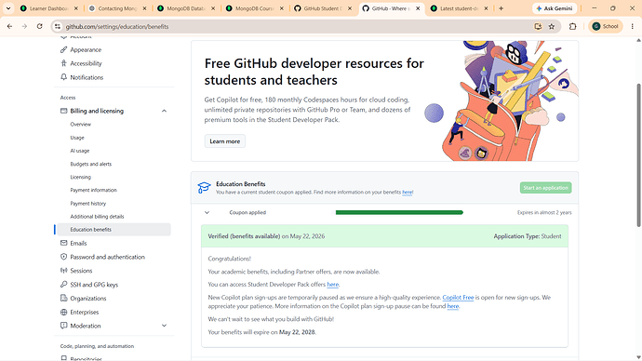Go back with the browser back arrow
The height and width of the screenshot is (361, 642).
pos(10,26)
